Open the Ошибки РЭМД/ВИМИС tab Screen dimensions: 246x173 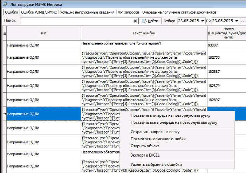(x=39, y=12)
